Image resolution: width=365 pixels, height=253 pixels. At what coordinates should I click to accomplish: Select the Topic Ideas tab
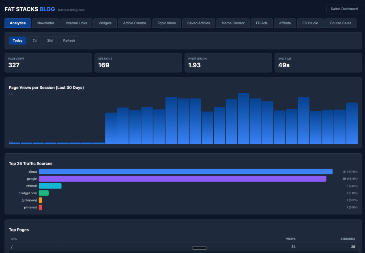(167, 23)
